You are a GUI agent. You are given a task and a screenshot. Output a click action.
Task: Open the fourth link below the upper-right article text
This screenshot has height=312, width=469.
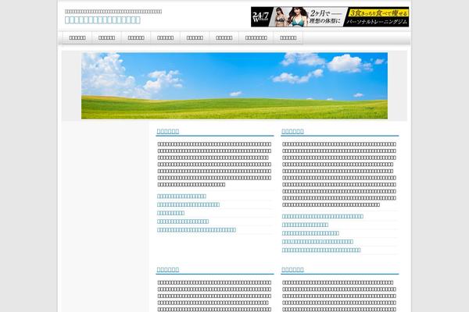pyautogui.click(x=317, y=241)
